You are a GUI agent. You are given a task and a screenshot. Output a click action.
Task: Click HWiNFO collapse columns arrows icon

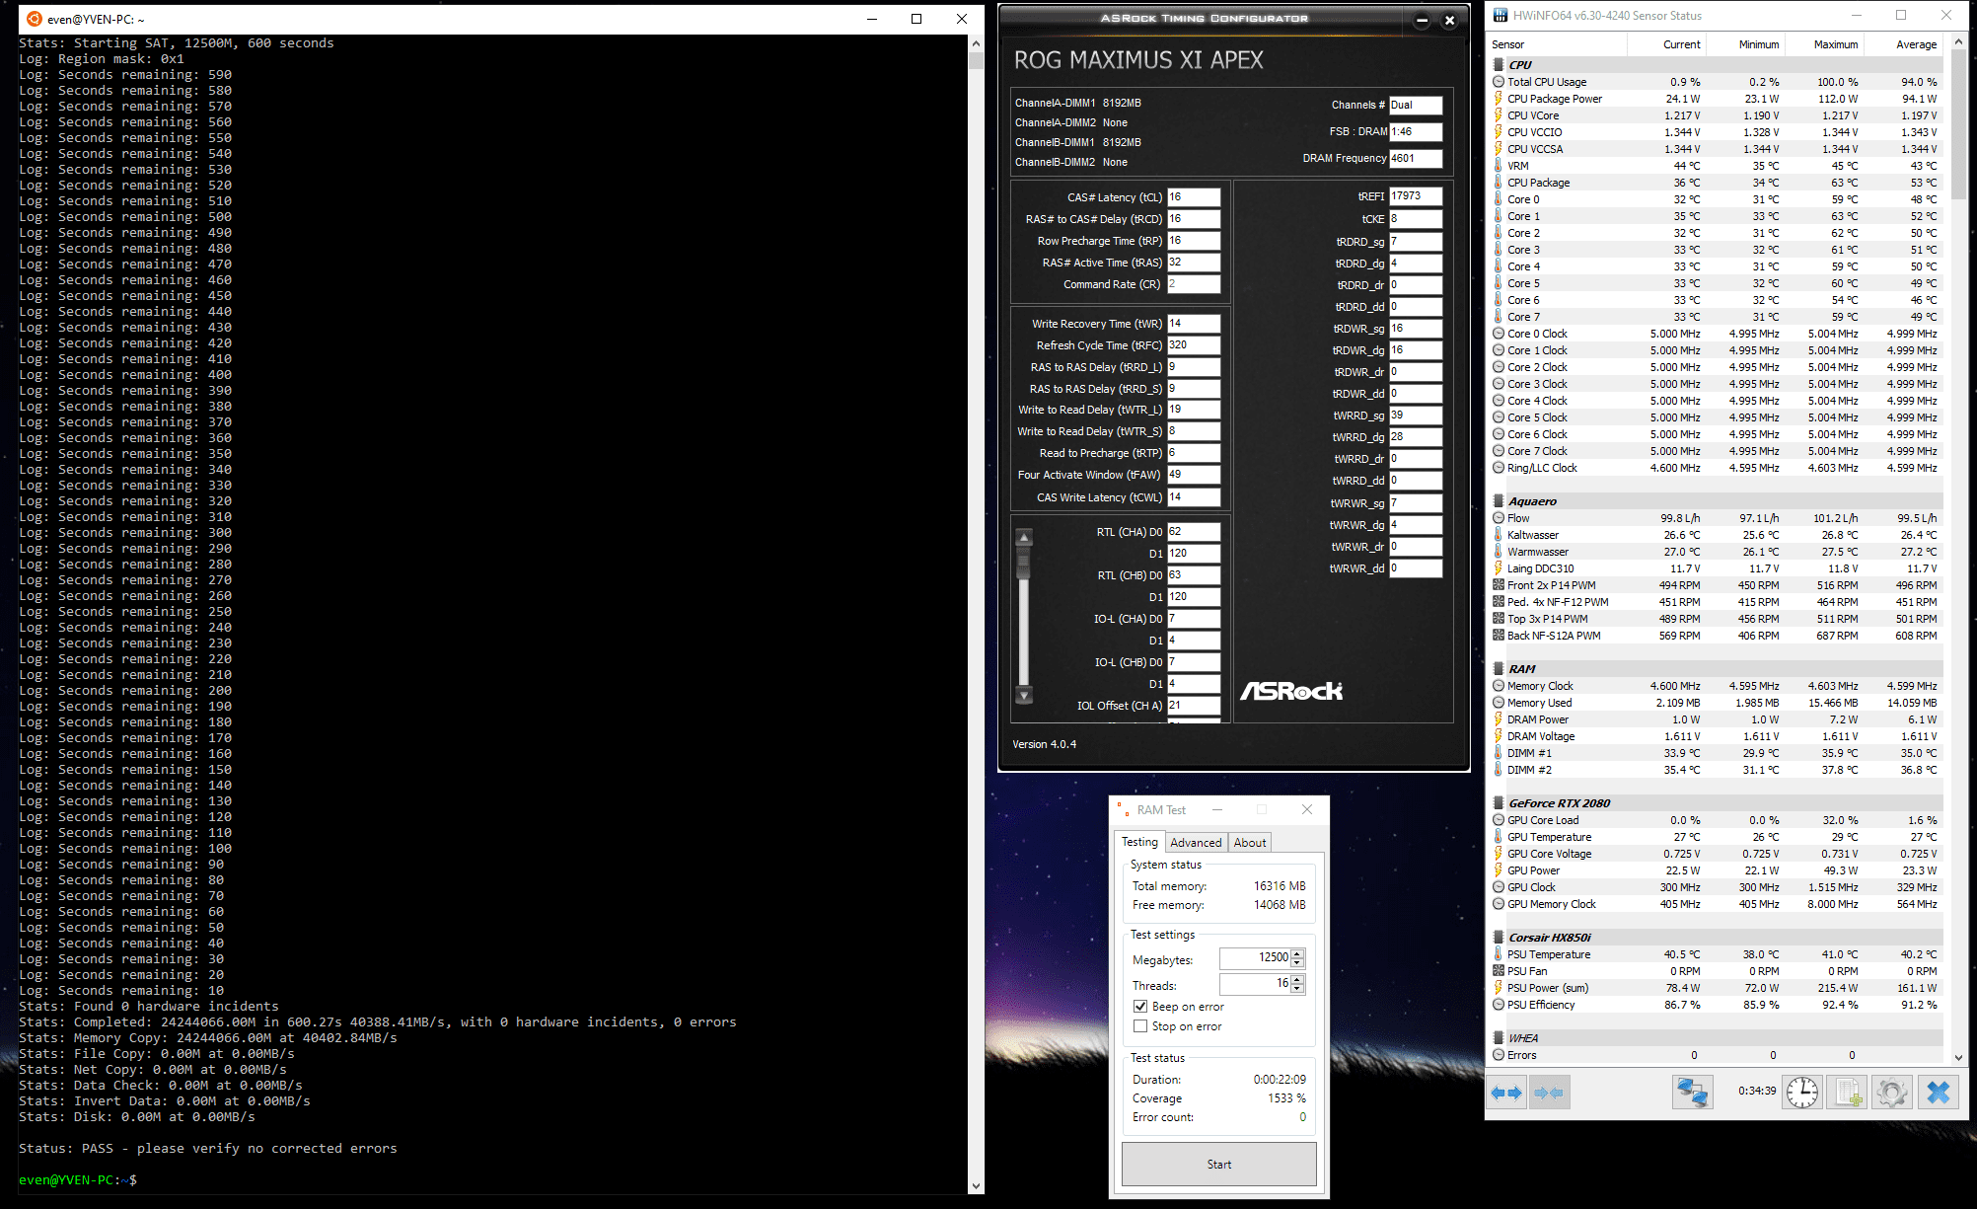1550,1093
